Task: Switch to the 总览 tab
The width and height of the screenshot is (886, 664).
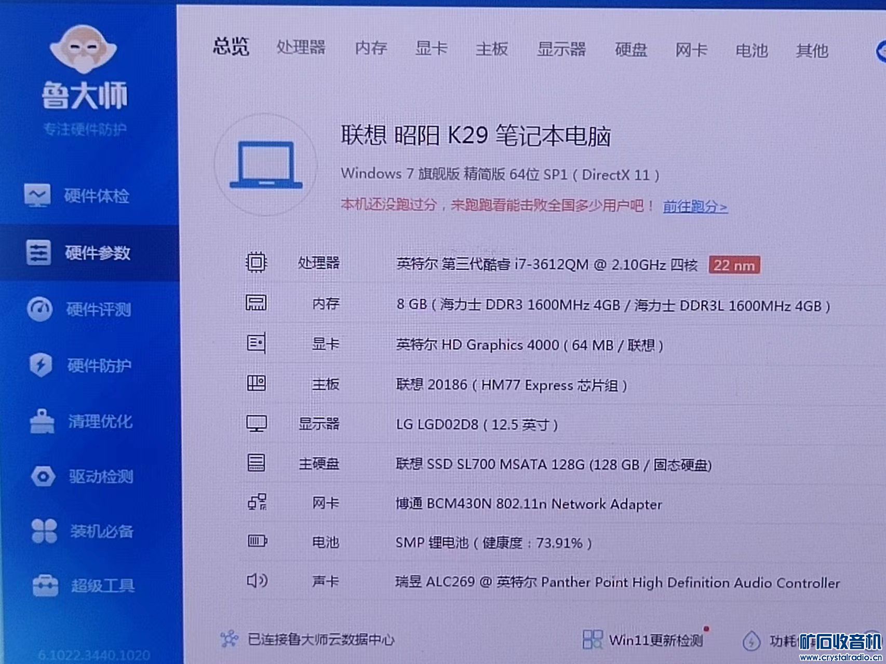Action: pyautogui.click(x=231, y=47)
